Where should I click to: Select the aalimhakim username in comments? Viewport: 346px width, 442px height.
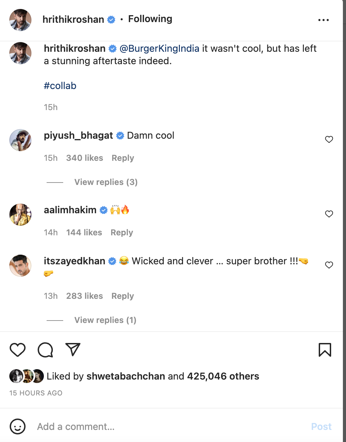coord(70,210)
